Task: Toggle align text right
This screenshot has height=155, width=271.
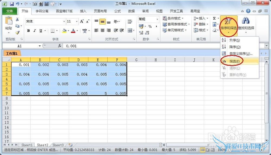Action: click(109, 30)
